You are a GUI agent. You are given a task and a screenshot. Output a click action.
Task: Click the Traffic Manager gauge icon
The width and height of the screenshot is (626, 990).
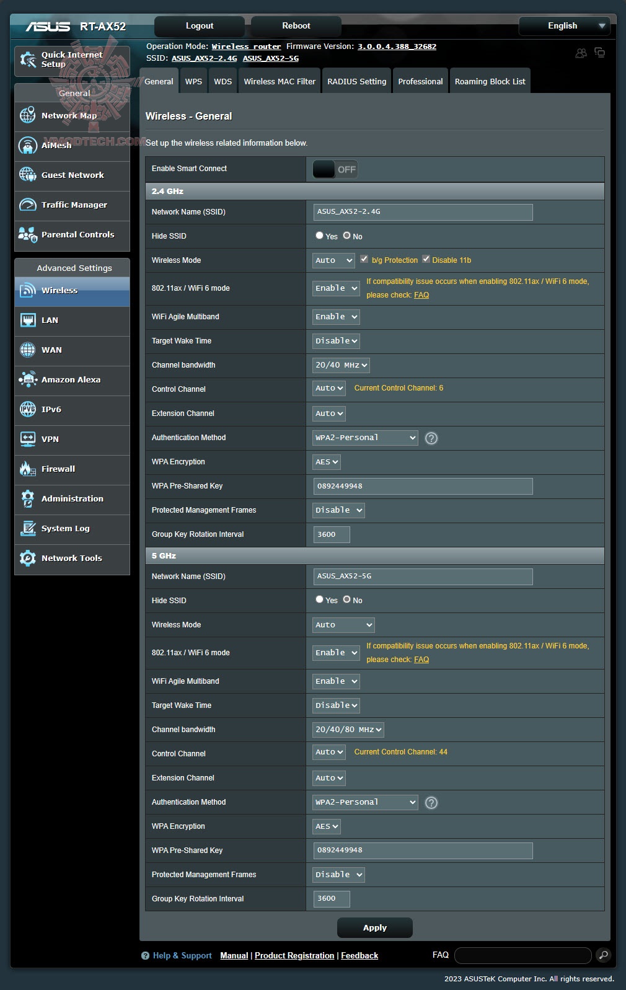pos(28,205)
